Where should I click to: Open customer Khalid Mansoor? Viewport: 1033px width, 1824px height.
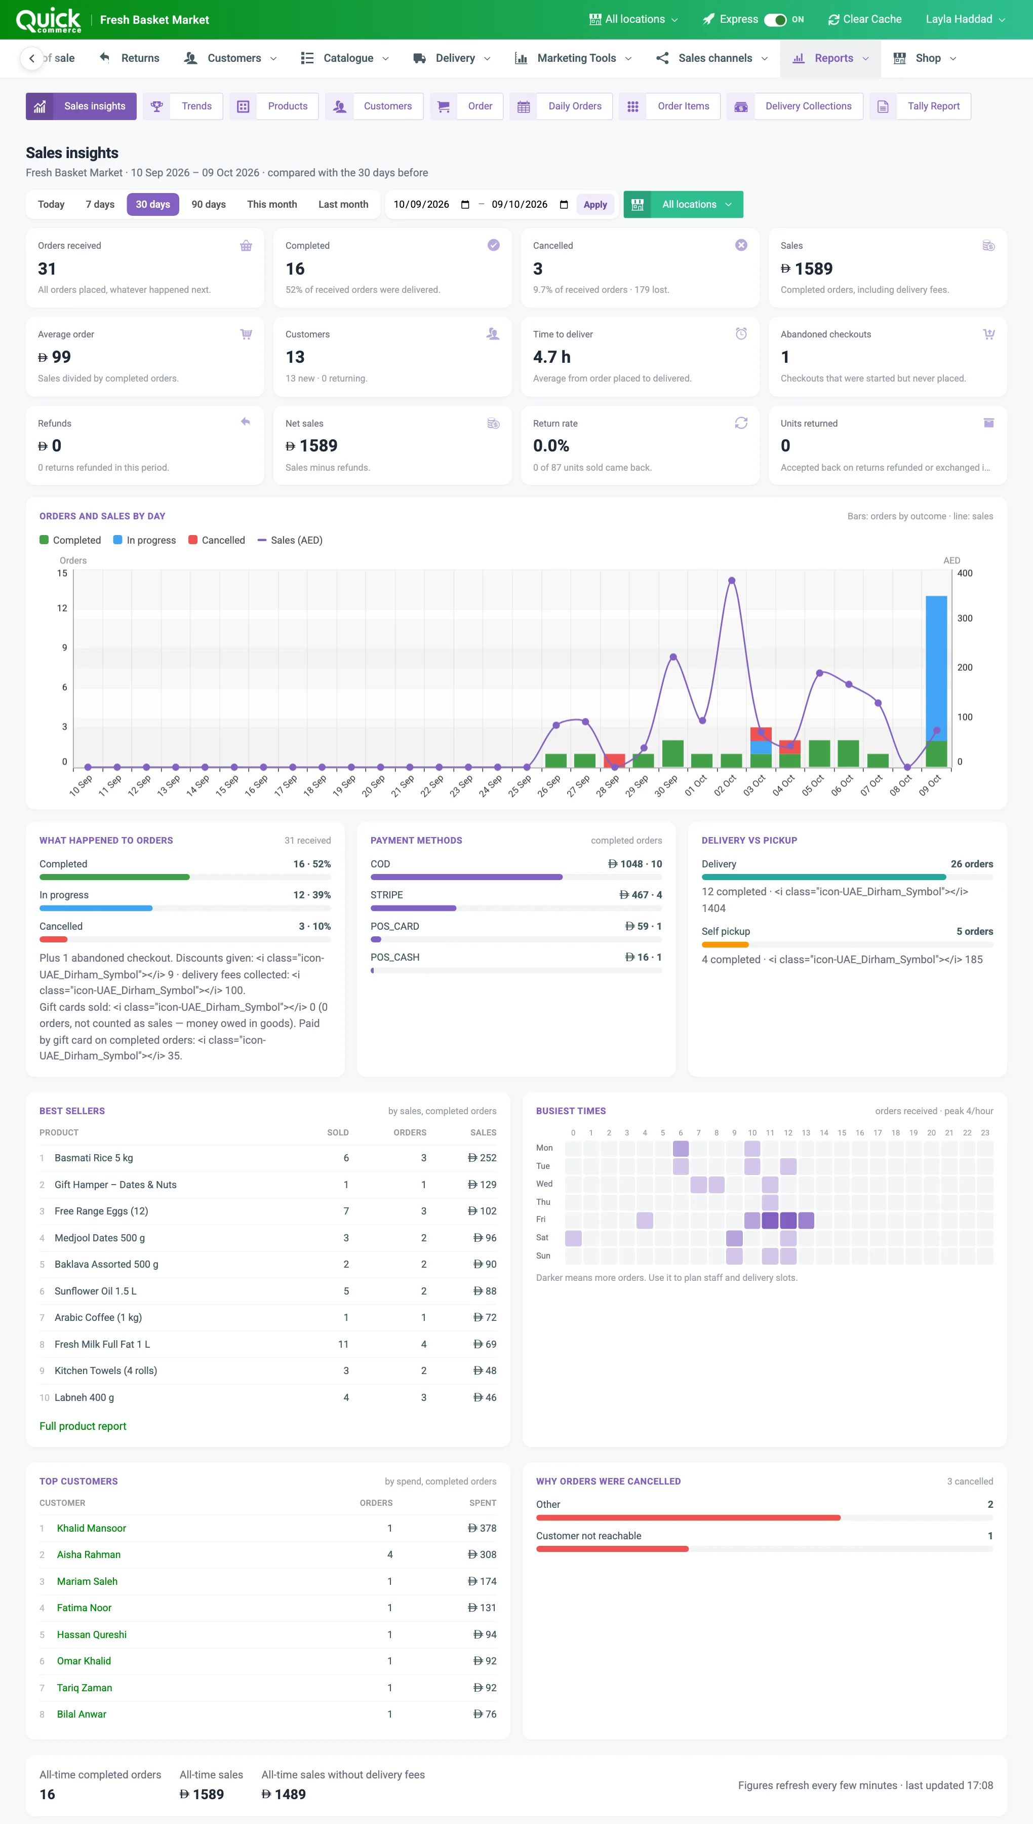click(92, 1528)
